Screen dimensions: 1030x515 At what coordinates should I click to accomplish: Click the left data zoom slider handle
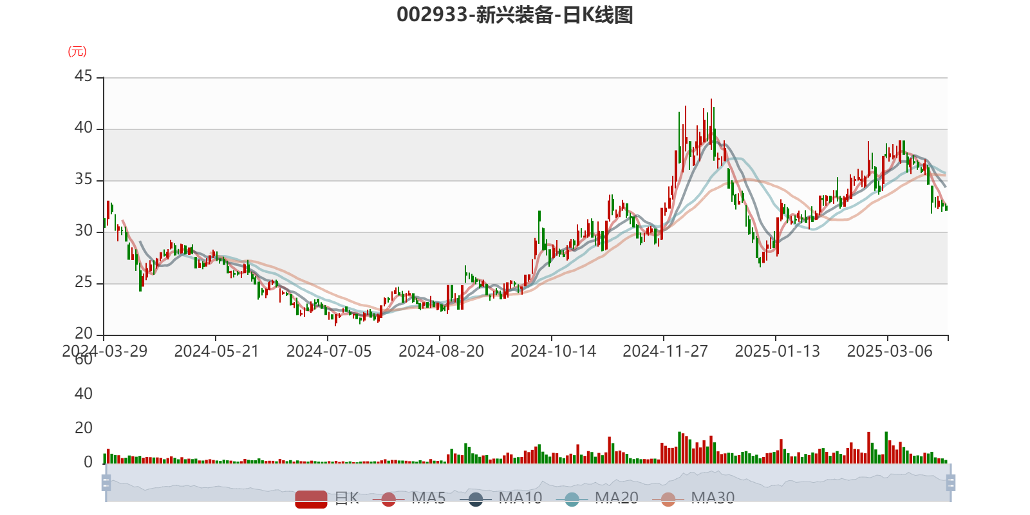click(x=106, y=483)
